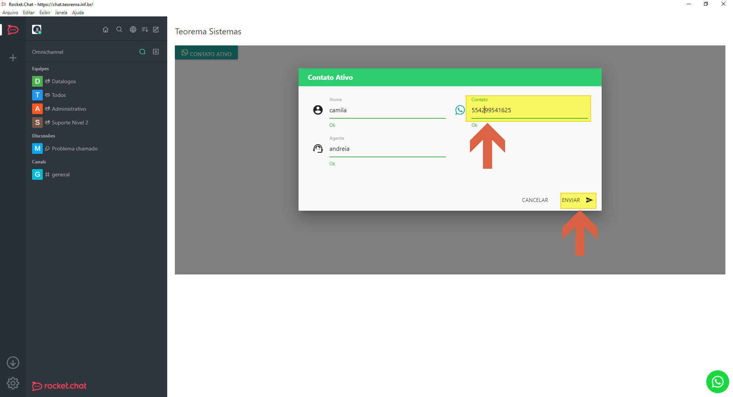
Task: Click the Teorema Sistemas page title
Action: coord(208,32)
